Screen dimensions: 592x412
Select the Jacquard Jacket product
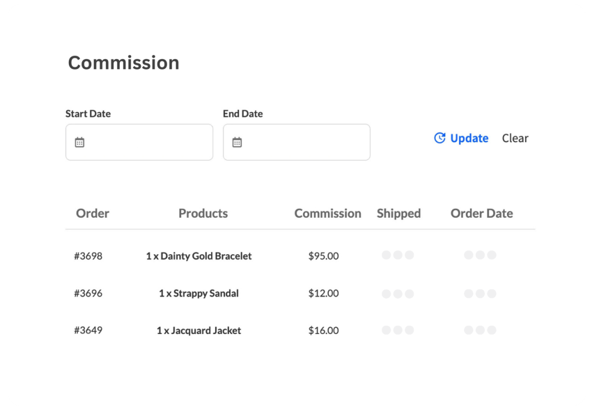pyautogui.click(x=199, y=331)
